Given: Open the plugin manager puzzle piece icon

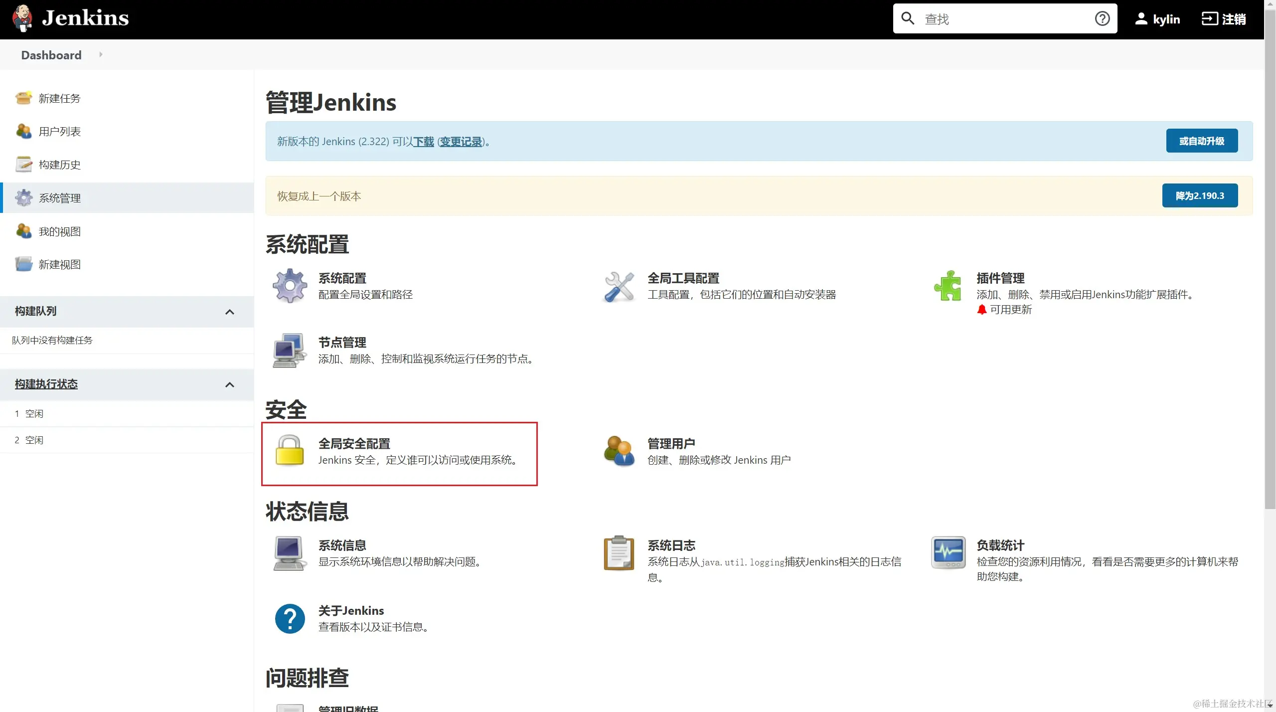Looking at the screenshot, I should point(948,286).
